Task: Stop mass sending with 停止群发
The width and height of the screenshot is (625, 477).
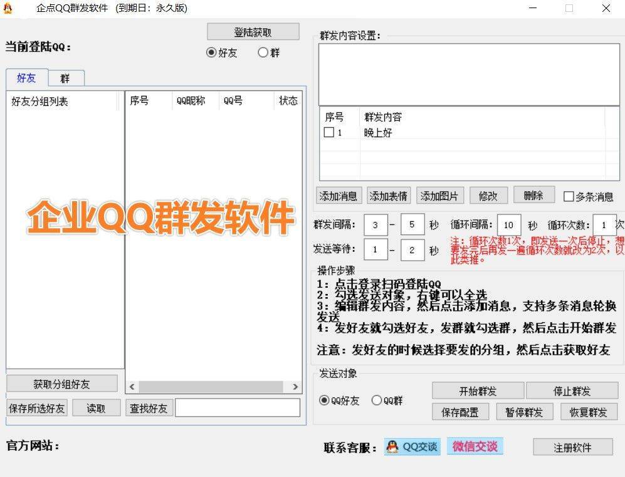Action: point(572,391)
